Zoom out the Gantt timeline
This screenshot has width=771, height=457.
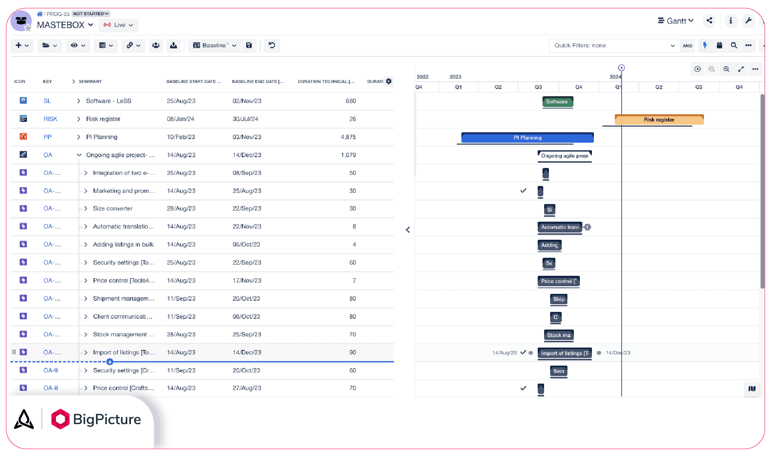coord(712,69)
